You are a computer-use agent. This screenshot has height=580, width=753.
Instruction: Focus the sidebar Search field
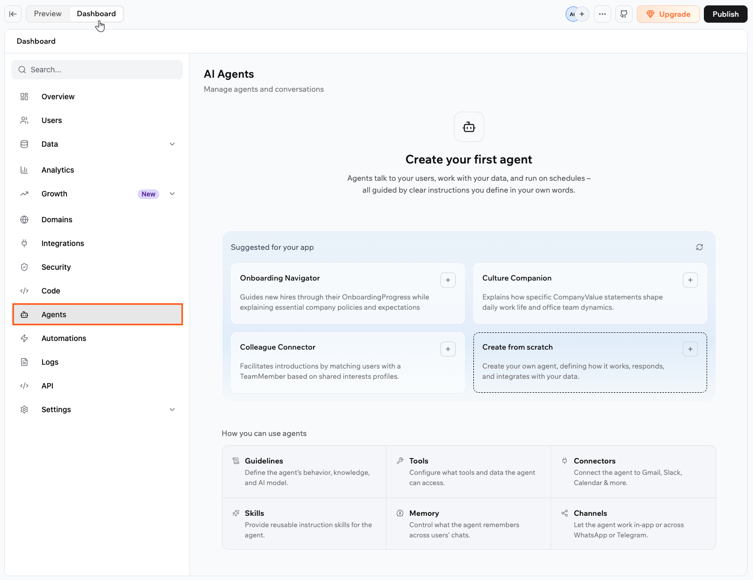97,70
